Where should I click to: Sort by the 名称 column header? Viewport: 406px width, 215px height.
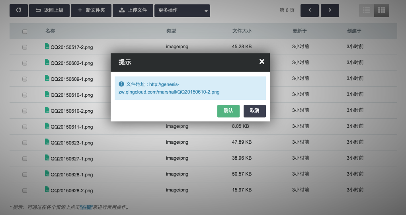tap(50, 31)
